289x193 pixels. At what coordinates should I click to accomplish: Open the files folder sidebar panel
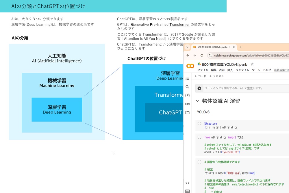point(188,113)
